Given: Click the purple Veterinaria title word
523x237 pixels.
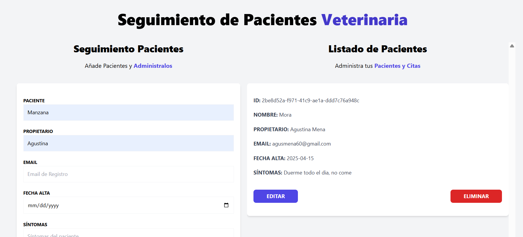Looking at the screenshot, I should 364,20.
